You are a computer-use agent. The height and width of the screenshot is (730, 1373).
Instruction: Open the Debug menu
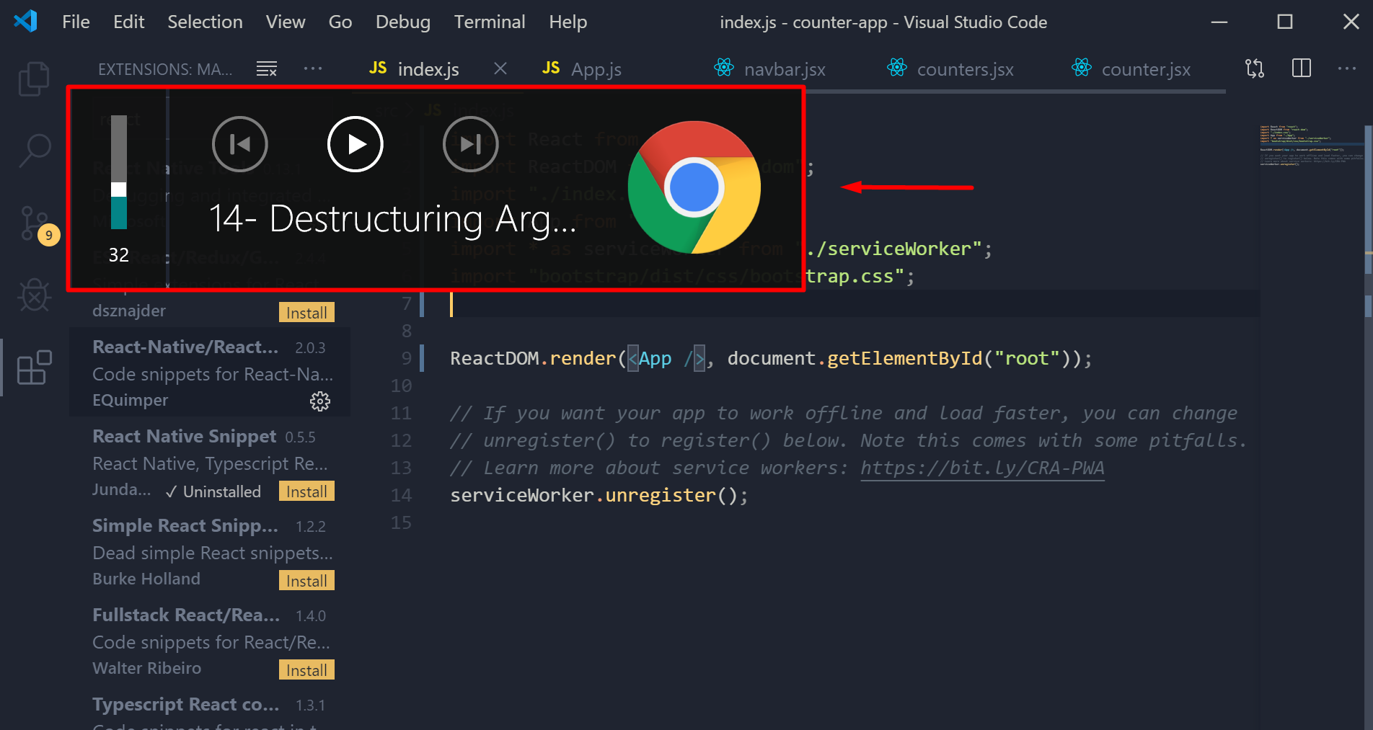(x=403, y=22)
